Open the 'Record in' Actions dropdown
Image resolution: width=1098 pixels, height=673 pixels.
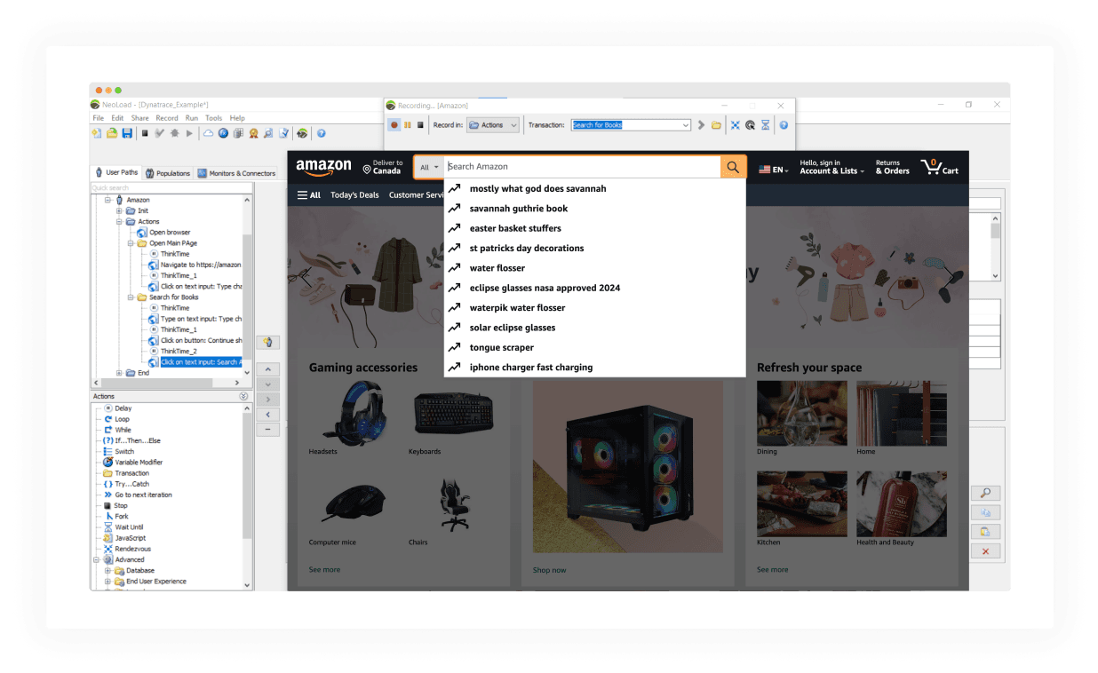[x=492, y=124]
